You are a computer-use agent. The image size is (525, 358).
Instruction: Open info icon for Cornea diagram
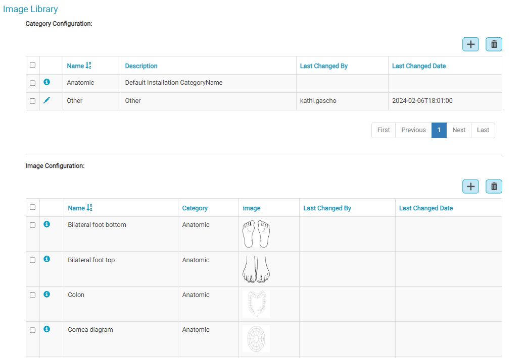[47, 329]
